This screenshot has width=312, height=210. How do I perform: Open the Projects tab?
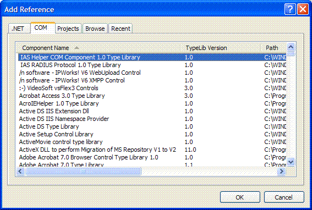click(68, 29)
